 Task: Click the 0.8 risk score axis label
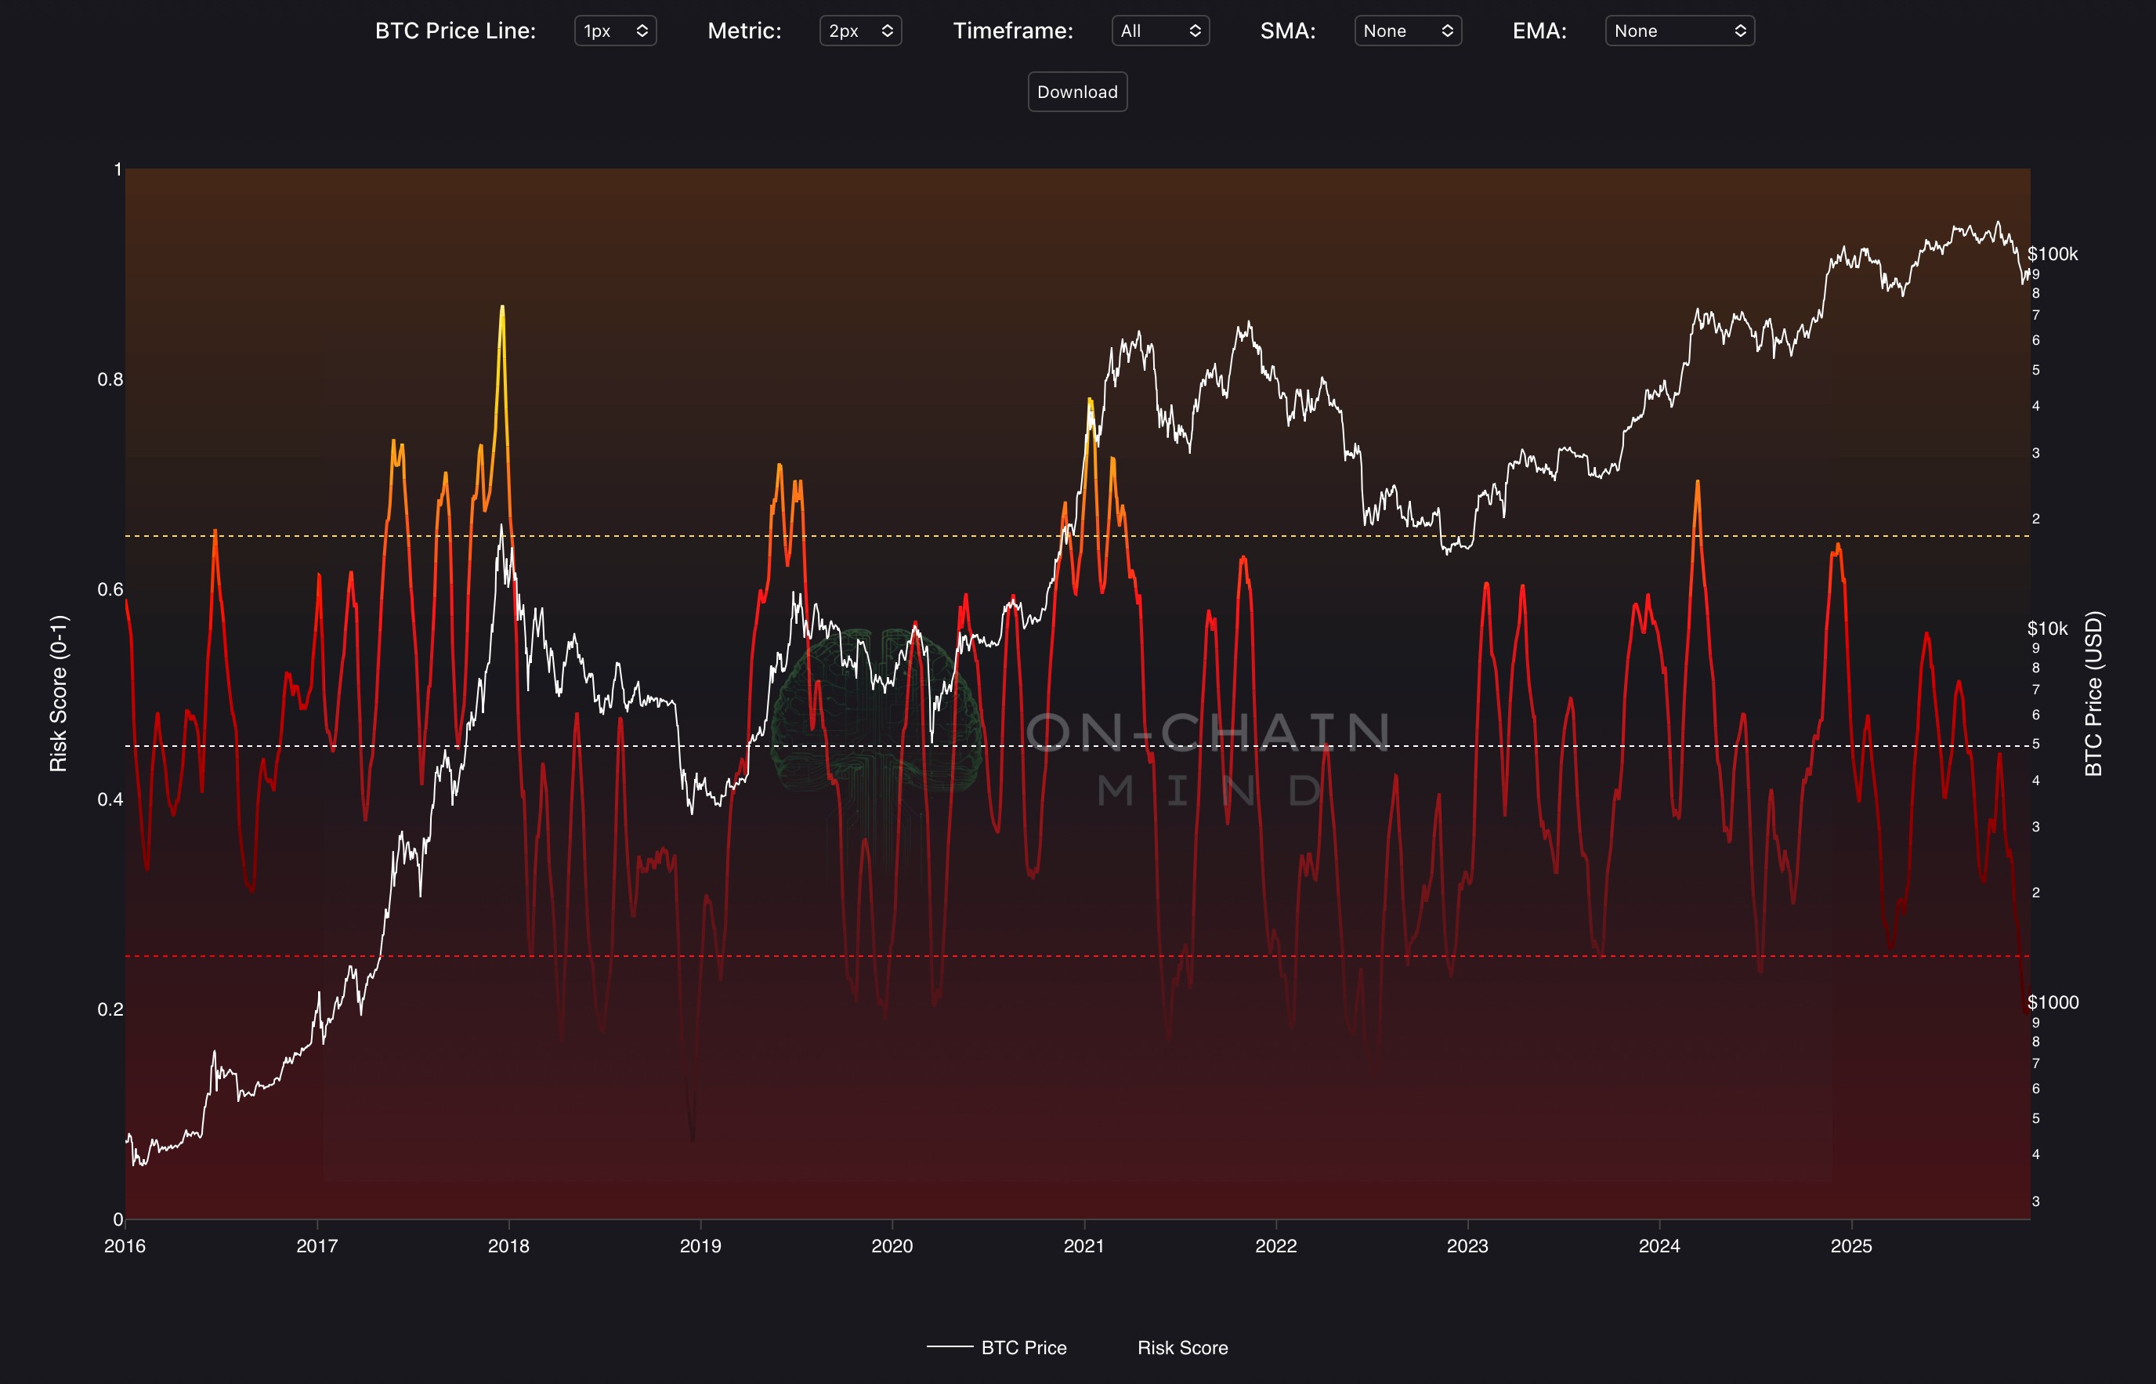(x=110, y=379)
